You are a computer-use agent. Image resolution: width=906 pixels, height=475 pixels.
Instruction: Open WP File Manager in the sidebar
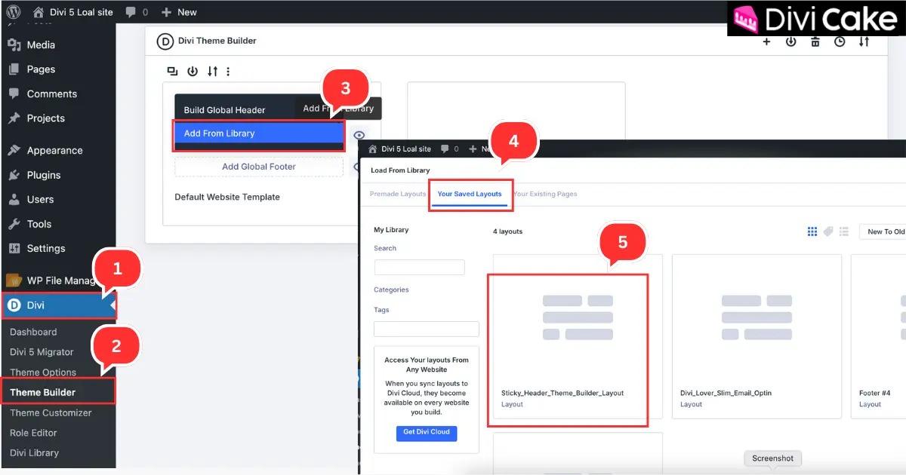(53, 280)
